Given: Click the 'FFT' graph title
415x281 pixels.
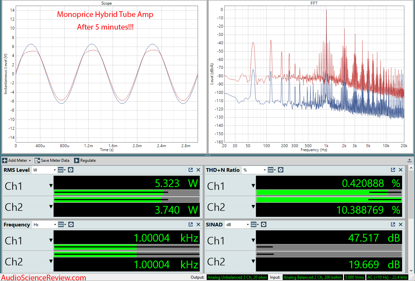Looking at the screenshot, I should (314, 3).
